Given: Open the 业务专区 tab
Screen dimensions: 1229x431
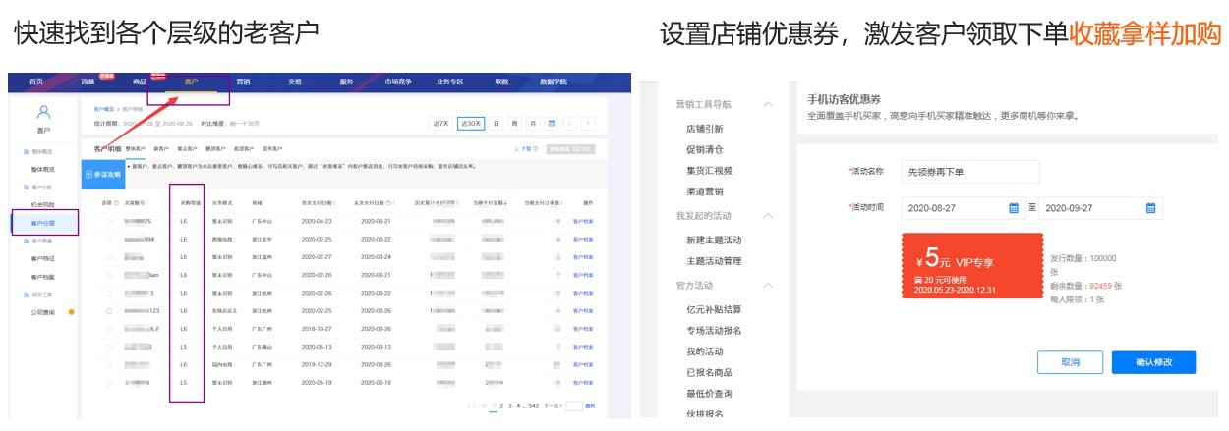Looking at the screenshot, I should pyautogui.click(x=450, y=81).
